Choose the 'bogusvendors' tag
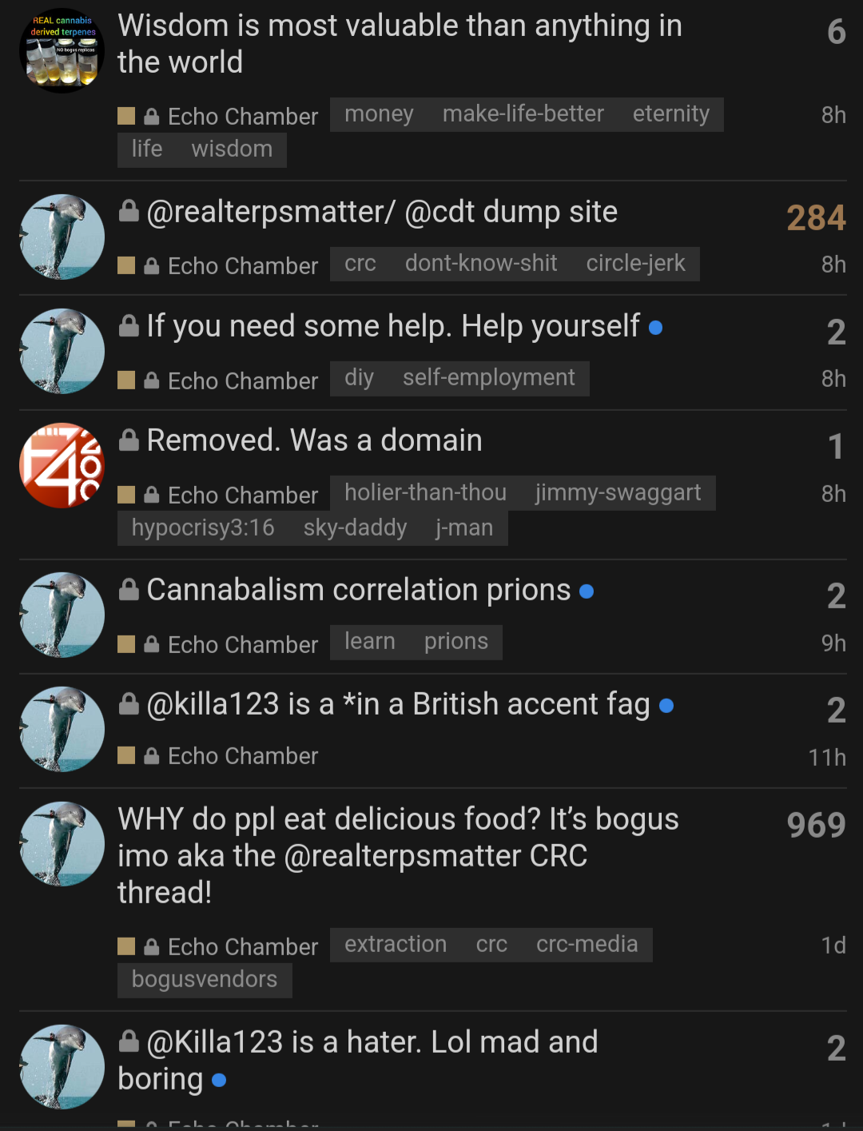Image resolution: width=863 pixels, height=1131 pixels. [205, 980]
